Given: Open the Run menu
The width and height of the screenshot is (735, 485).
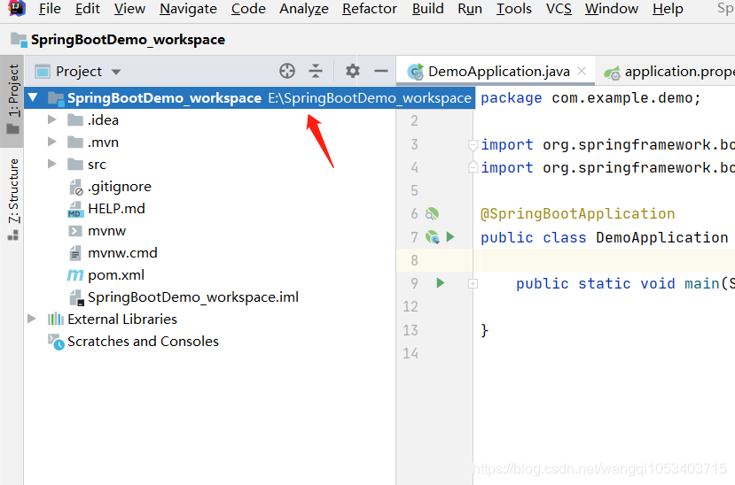Looking at the screenshot, I should pyautogui.click(x=470, y=9).
